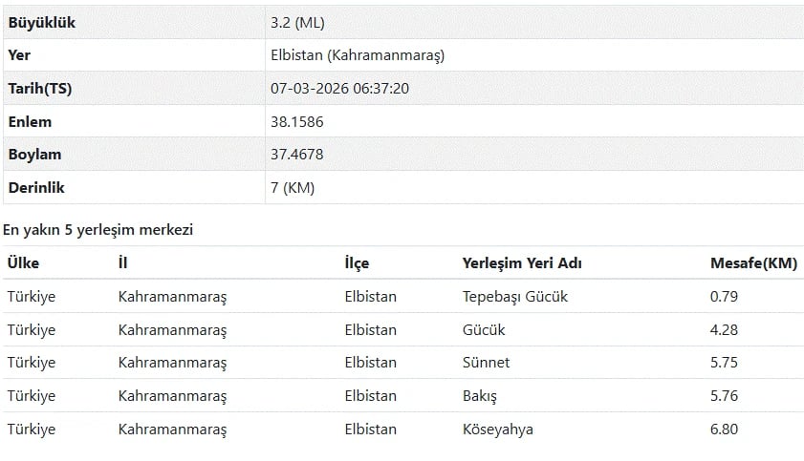
Task: Click the Yerleşim Yeri Adı column header
Action: click(x=522, y=263)
